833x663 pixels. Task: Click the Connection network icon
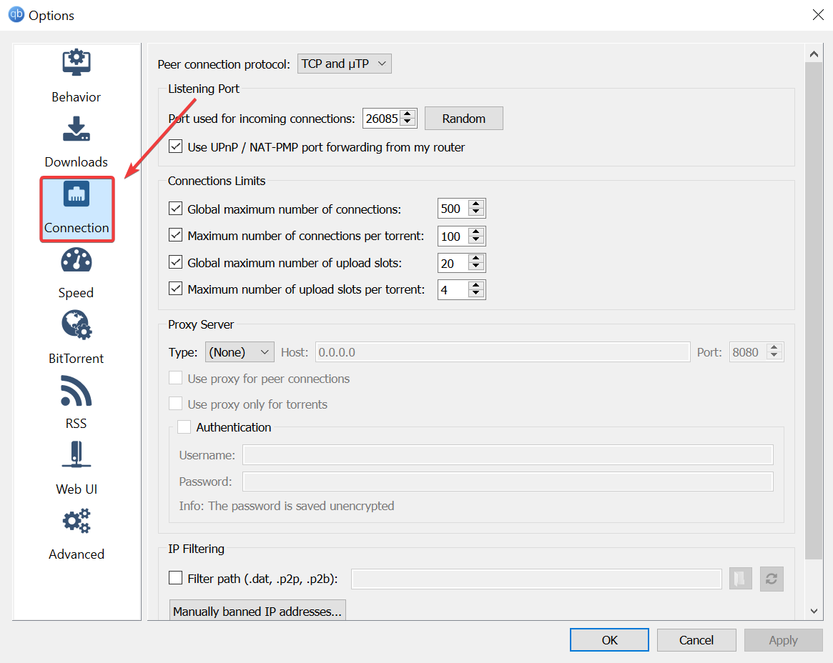click(76, 194)
